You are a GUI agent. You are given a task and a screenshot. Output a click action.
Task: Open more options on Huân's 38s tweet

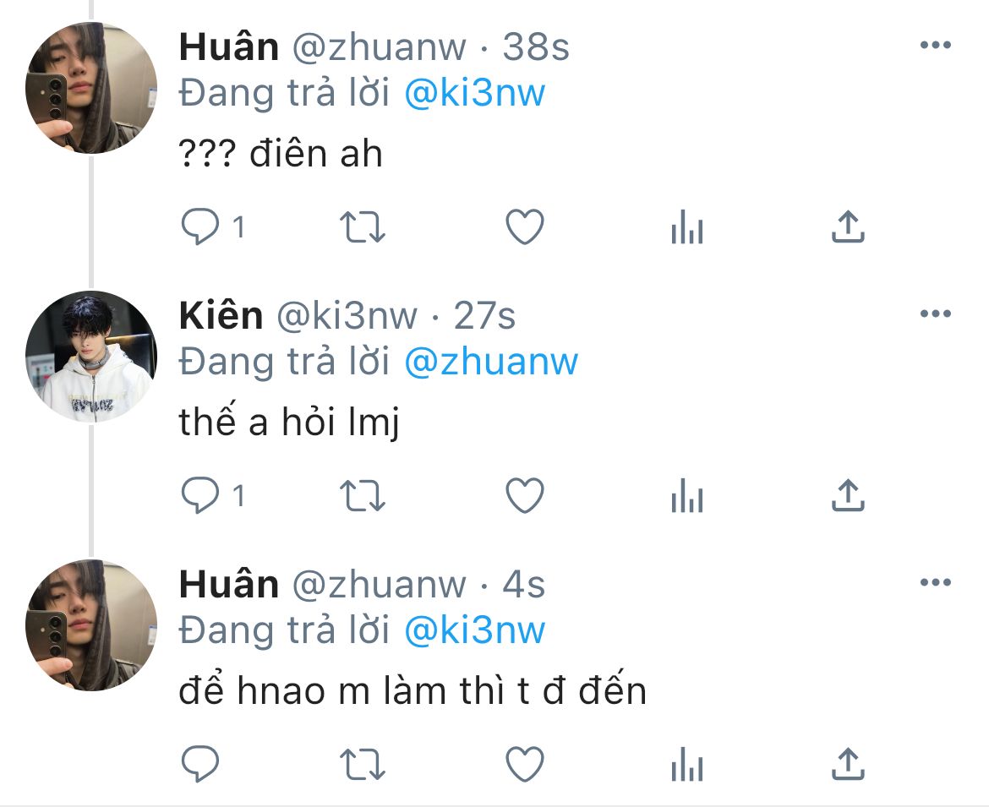coord(936,45)
